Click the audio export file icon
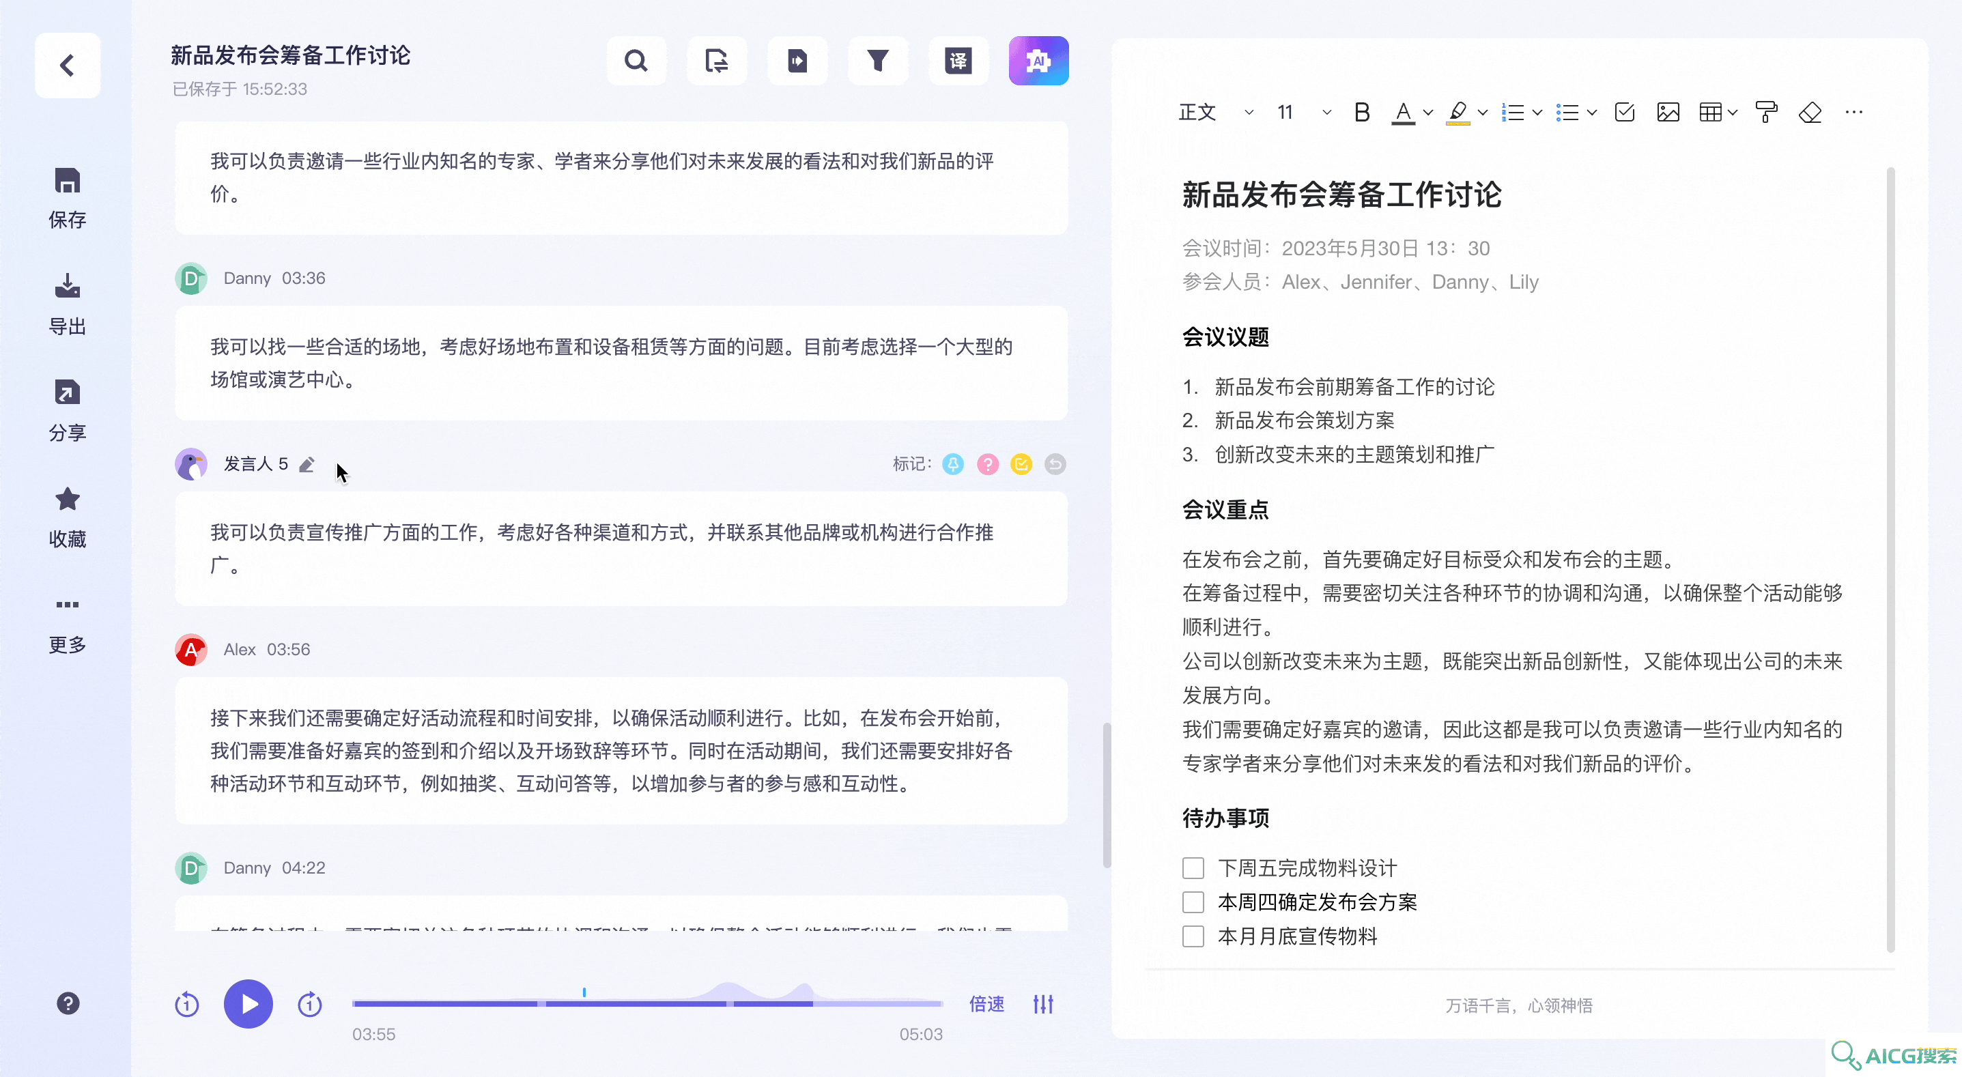This screenshot has height=1077, width=1962. coord(797,61)
